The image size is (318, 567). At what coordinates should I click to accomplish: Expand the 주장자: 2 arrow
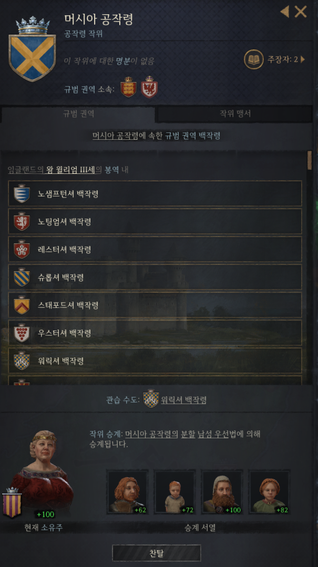pos(303,59)
